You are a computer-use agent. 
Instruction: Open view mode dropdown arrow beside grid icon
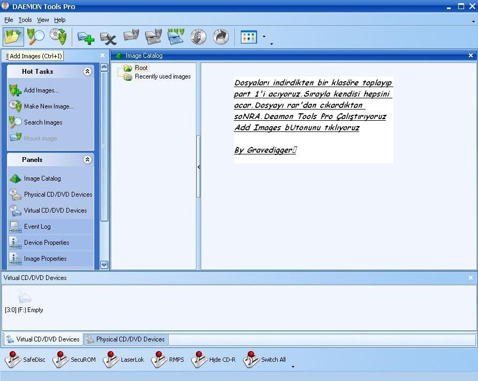264,37
